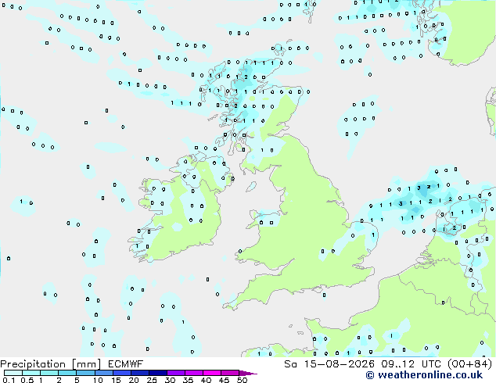
Task: Click the '(00+84)' forecast offset text
Action: pos(470,364)
